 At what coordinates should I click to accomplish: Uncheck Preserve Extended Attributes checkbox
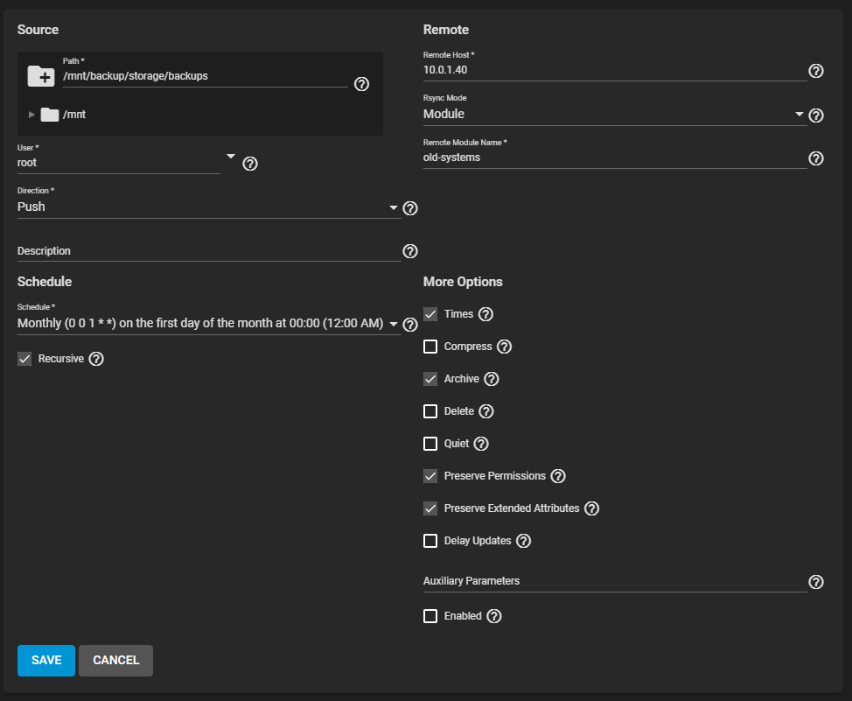tap(430, 508)
